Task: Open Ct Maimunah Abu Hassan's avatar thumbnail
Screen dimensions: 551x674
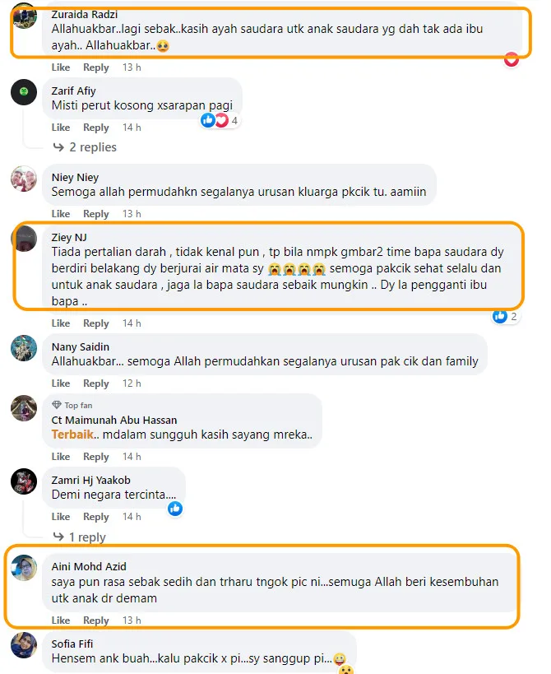Action: [x=24, y=408]
